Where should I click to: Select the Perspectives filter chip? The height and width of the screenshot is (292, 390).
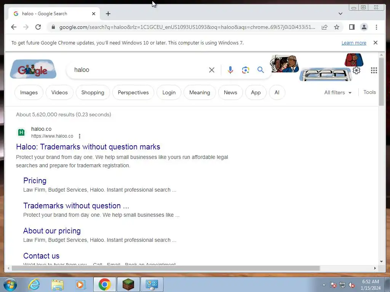pos(133,93)
